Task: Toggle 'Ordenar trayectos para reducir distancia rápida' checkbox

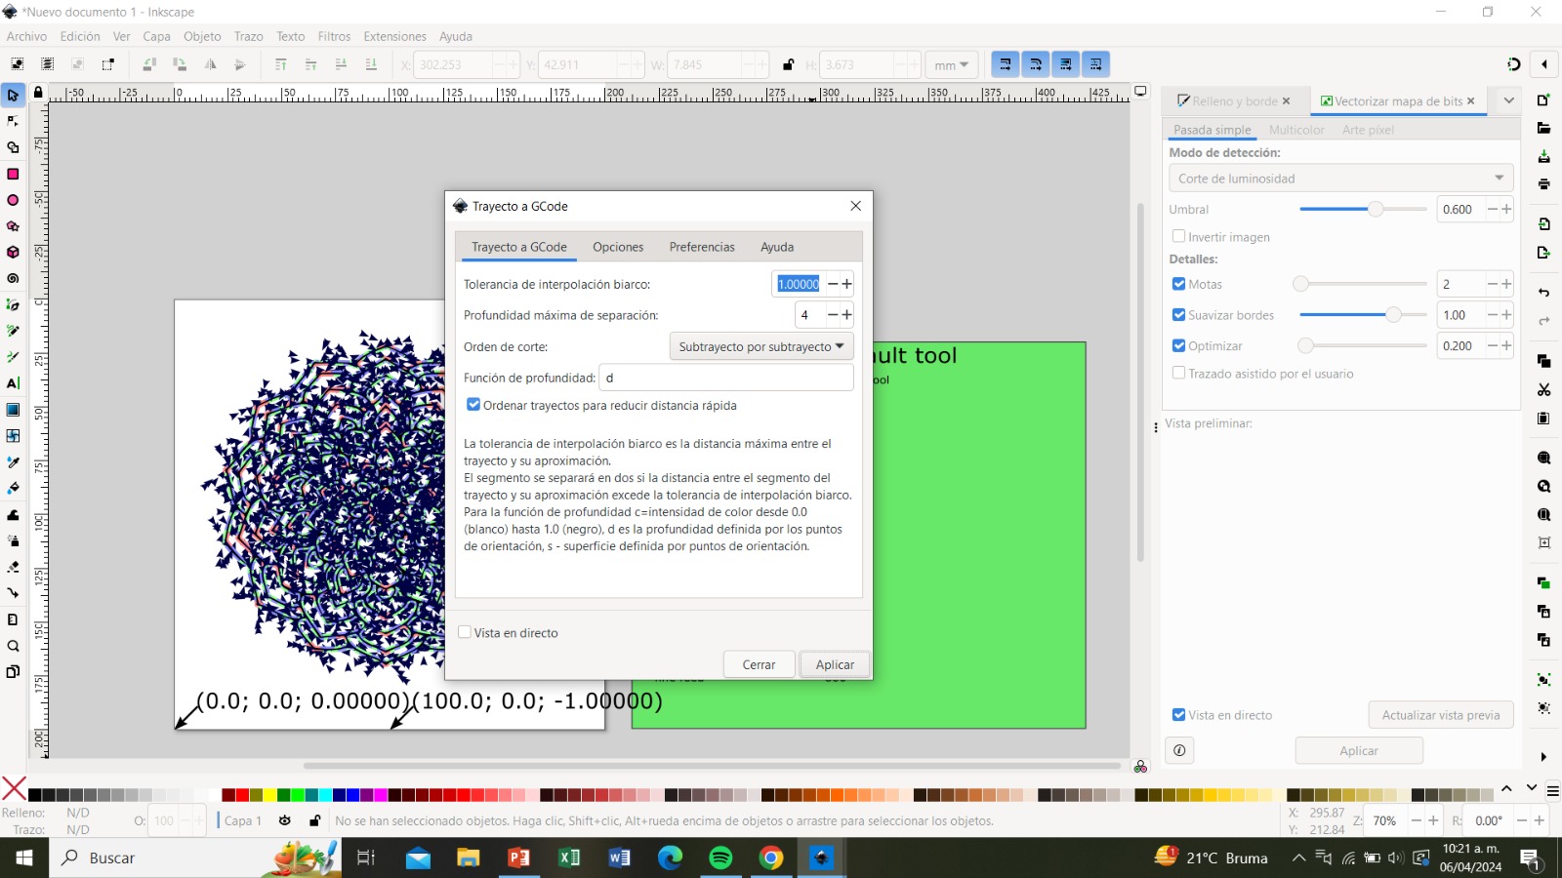Action: point(473,405)
